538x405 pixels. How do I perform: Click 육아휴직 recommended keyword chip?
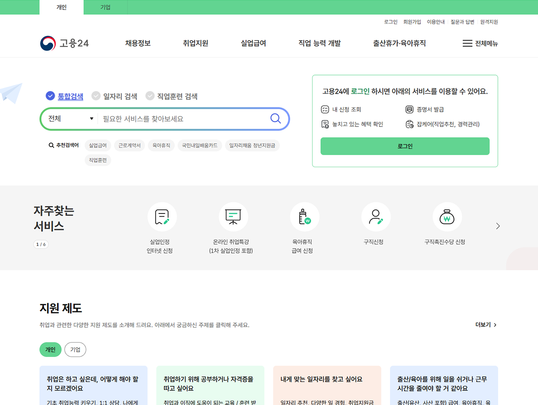tap(161, 146)
